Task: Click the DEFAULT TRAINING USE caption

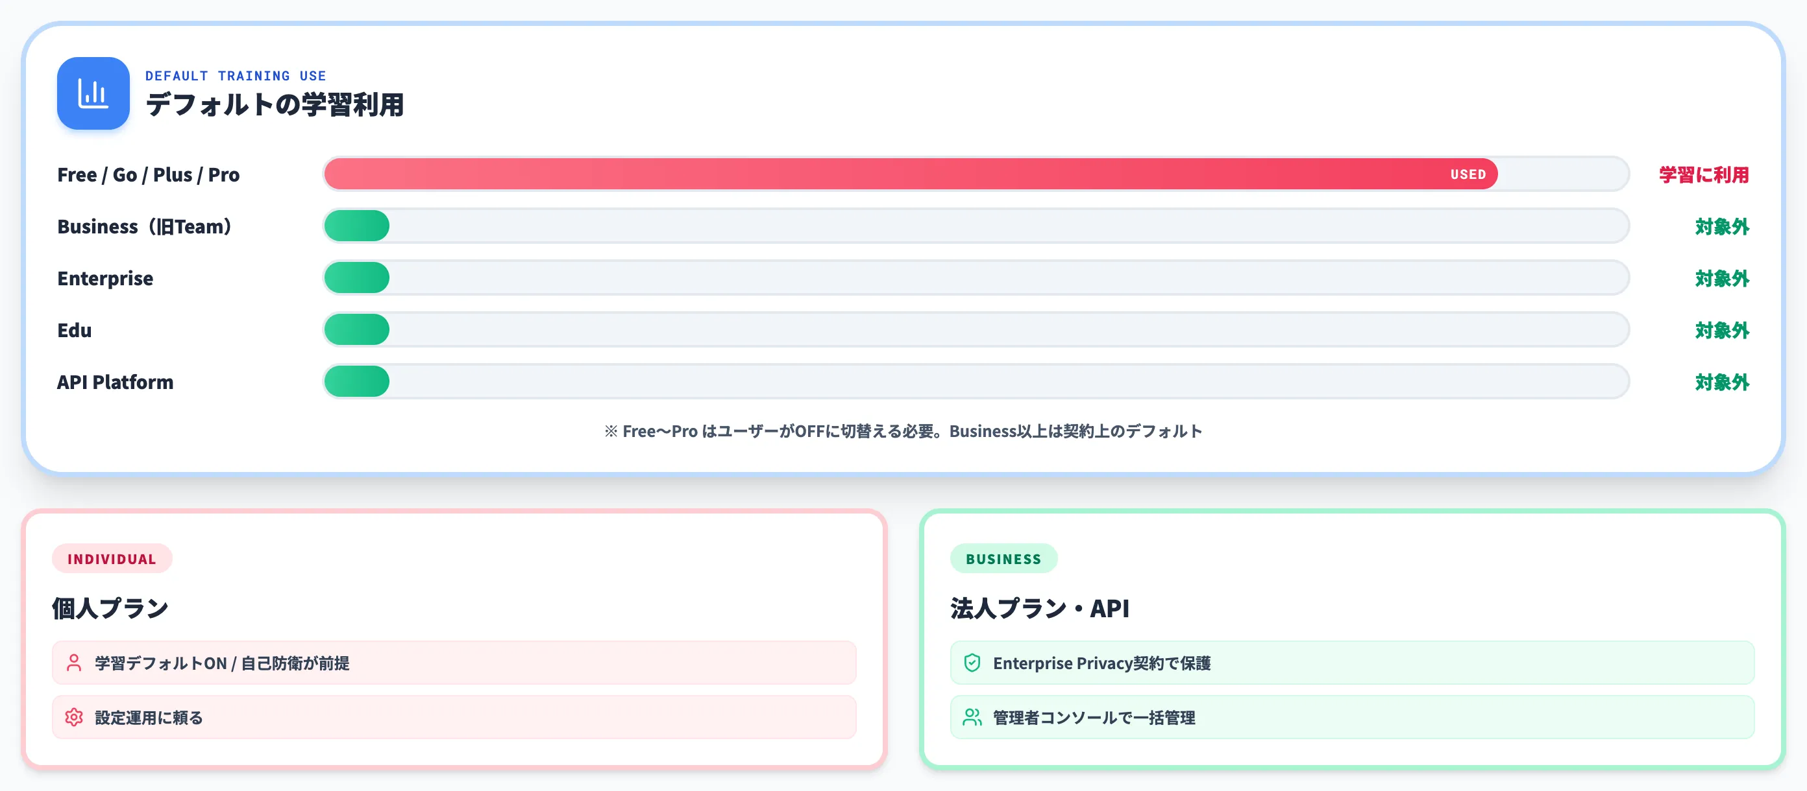Action: point(236,76)
